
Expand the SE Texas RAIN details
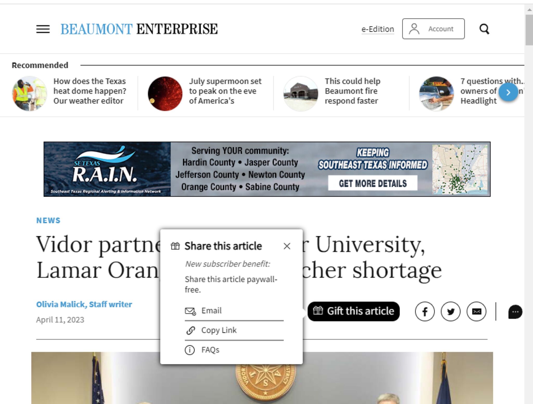[x=373, y=183]
